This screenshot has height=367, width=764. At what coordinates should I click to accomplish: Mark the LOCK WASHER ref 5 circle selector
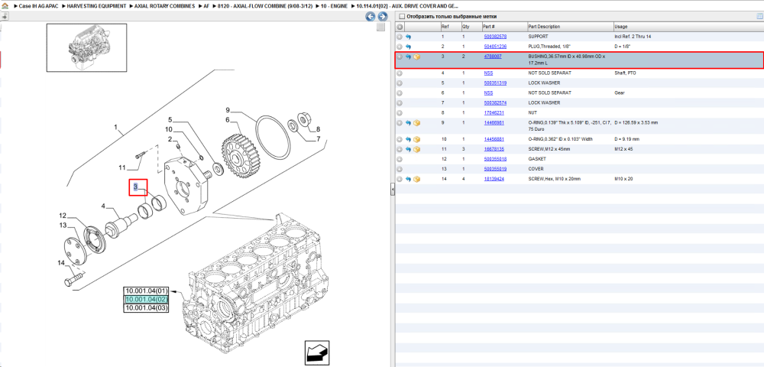coord(400,83)
